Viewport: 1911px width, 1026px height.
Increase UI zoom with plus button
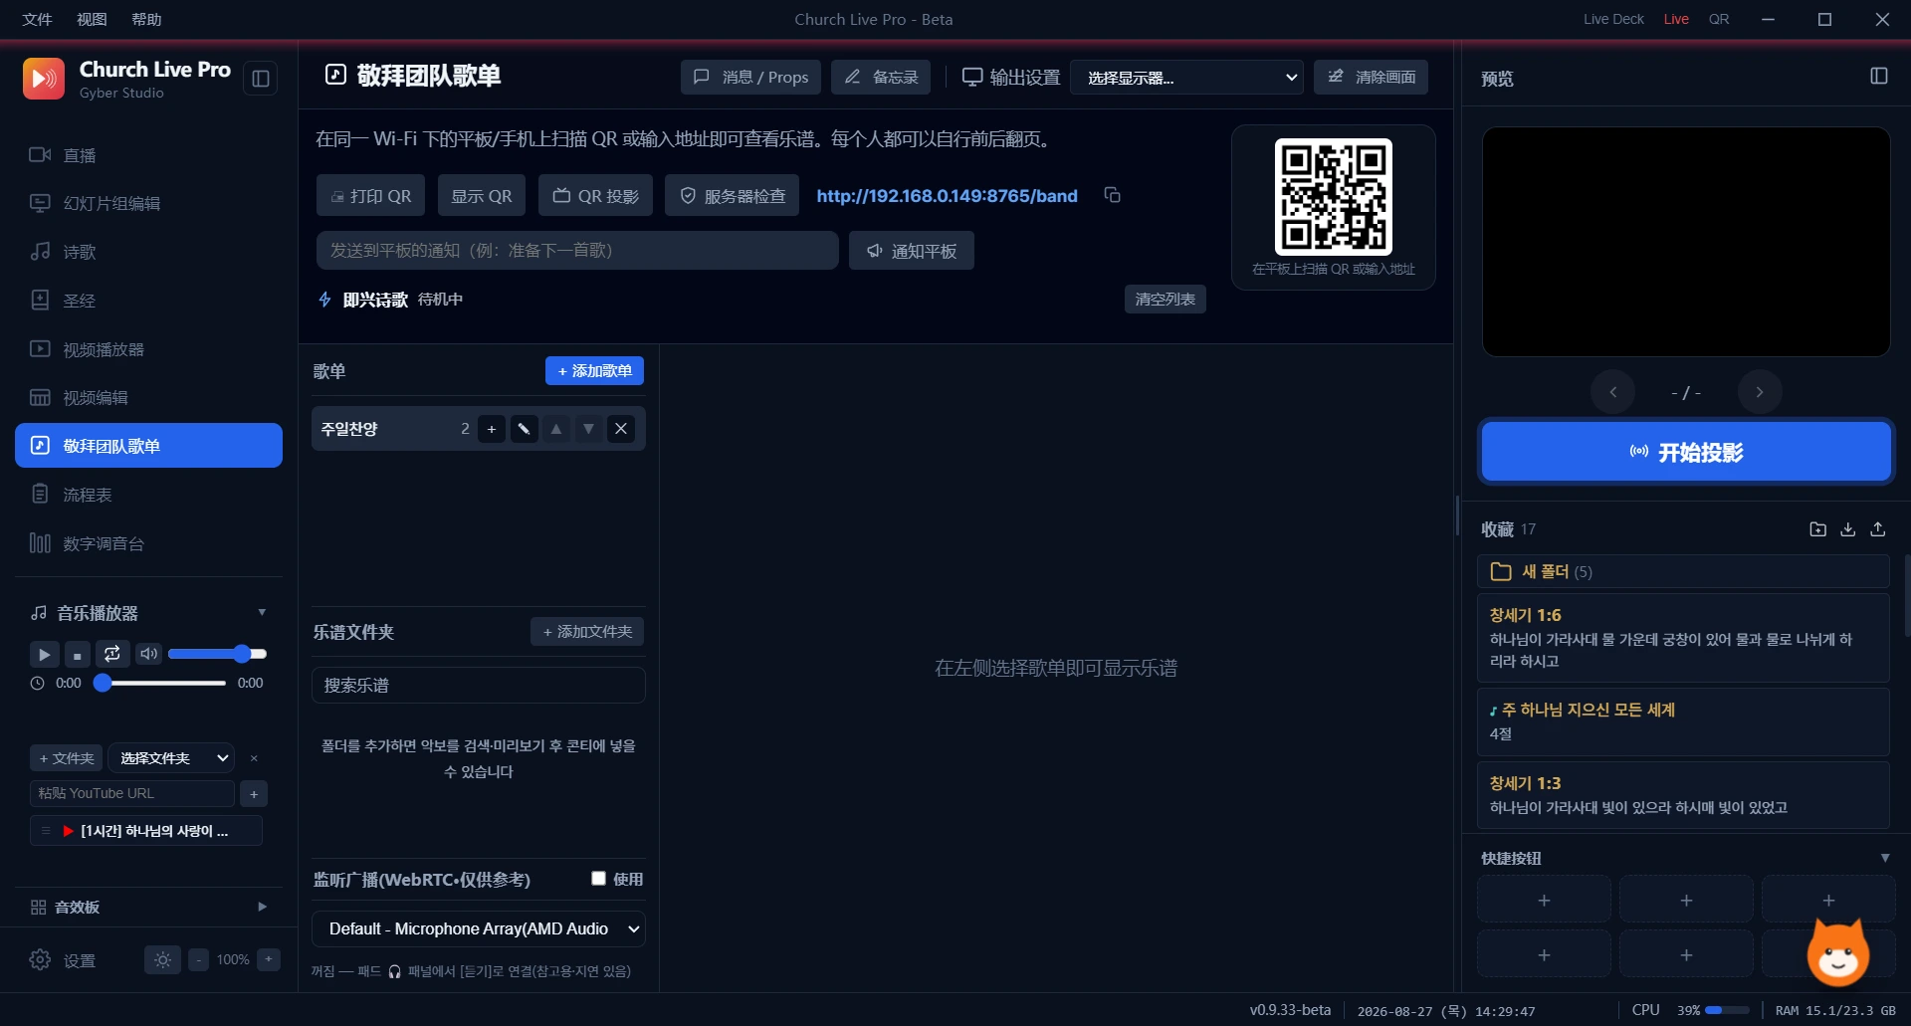click(x=269, y=960)
